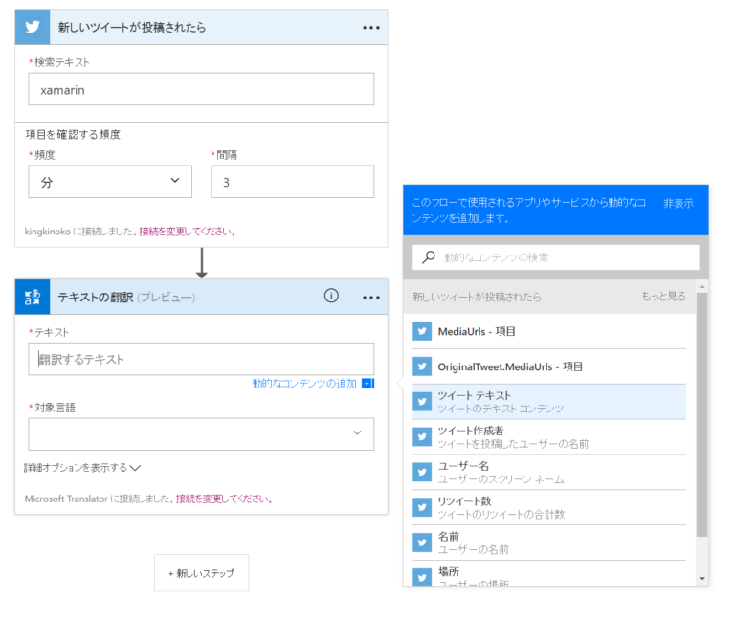Open the 対象言語 dropdown

coord(201,433)
